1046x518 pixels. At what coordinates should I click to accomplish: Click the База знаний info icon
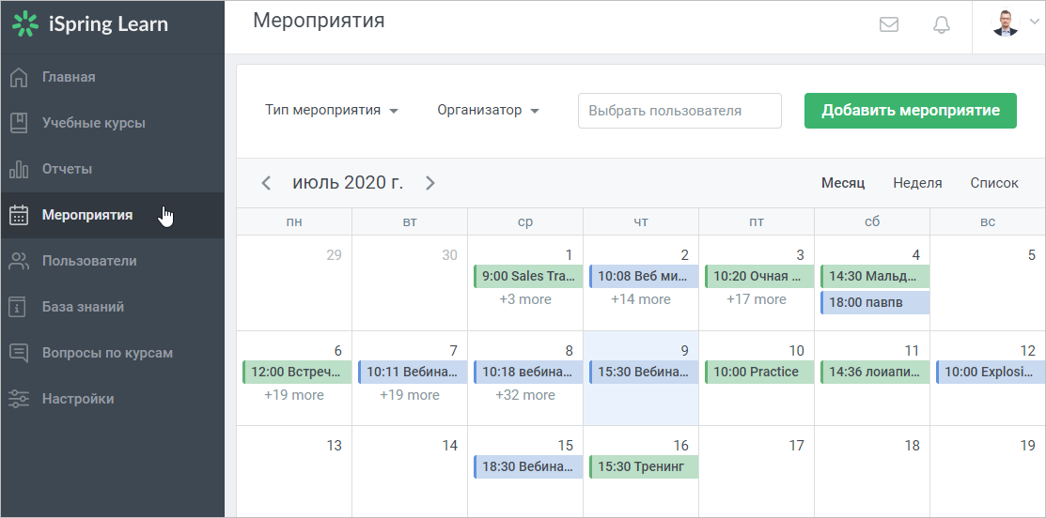[19, 307]
